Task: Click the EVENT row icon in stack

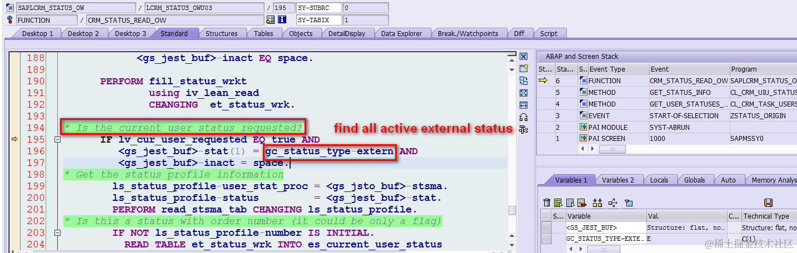Action: click(583, 115)
